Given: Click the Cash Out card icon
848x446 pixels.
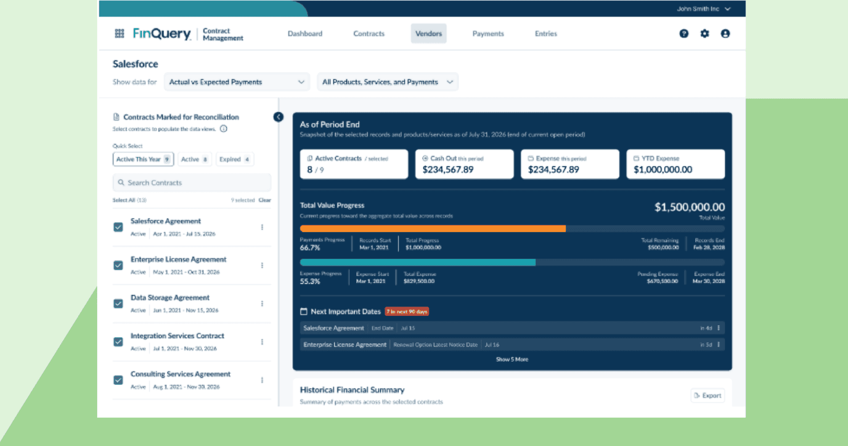Looking at the screenshot, I should point(425,158).
